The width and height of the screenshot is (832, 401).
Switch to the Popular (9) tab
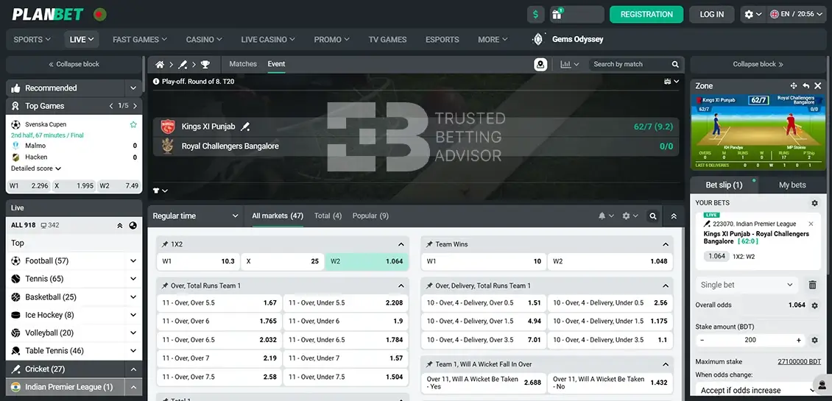pyautogui.click(x=370, y=216)
